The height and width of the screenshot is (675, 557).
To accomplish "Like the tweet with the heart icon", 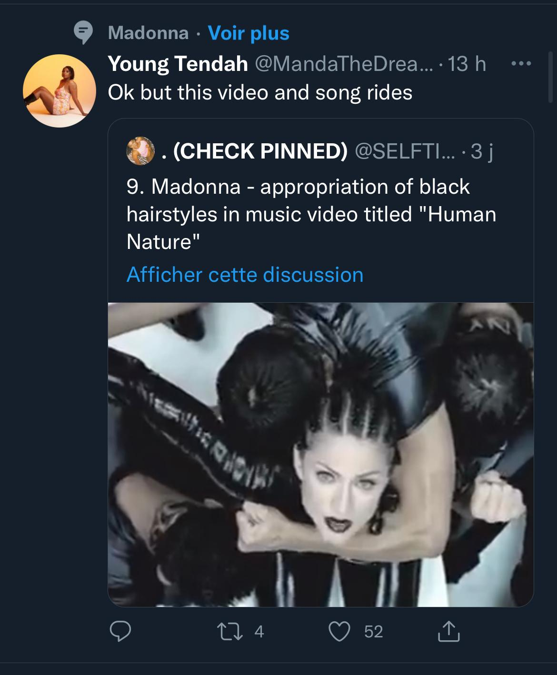I will [340, 632].
